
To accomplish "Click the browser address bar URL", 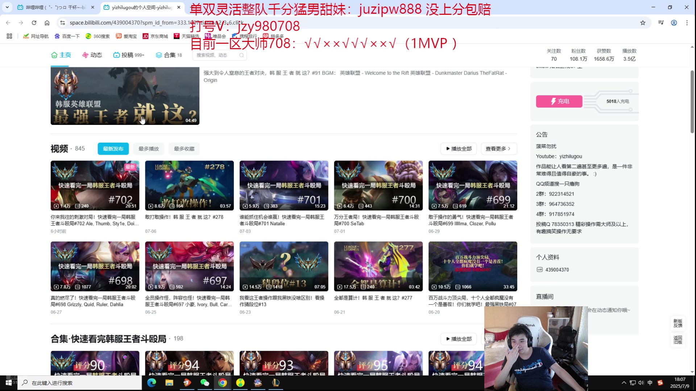I will 156,23.
